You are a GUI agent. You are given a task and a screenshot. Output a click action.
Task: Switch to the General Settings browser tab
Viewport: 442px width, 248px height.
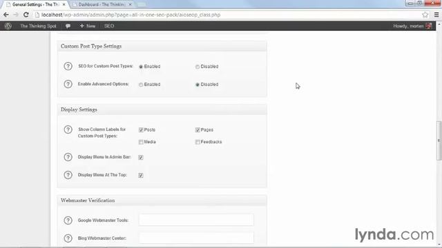35,5
